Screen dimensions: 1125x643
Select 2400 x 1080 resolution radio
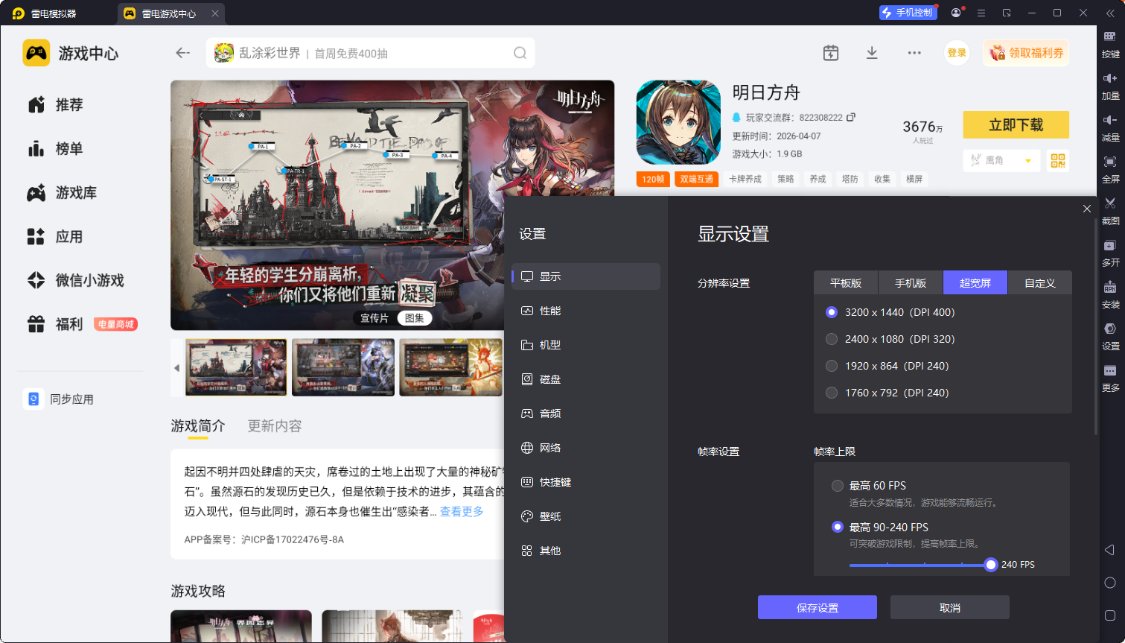pos(832,339)
